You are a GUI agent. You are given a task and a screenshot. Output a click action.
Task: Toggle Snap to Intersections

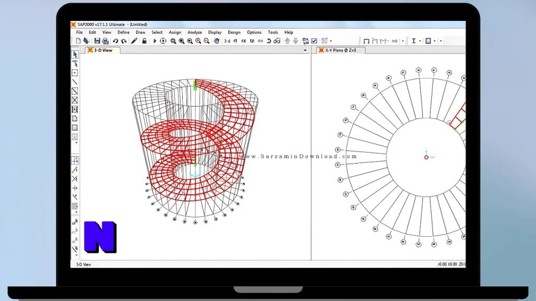click(75, 179)
